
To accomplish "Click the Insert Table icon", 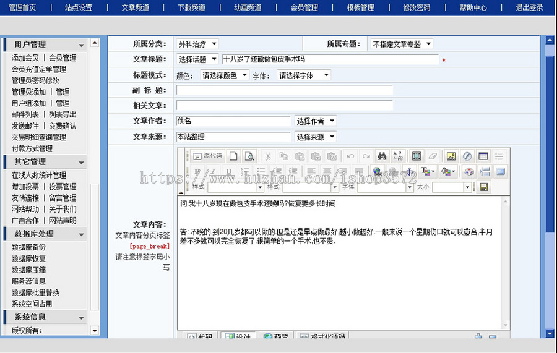I will click(x=483, y=156).
